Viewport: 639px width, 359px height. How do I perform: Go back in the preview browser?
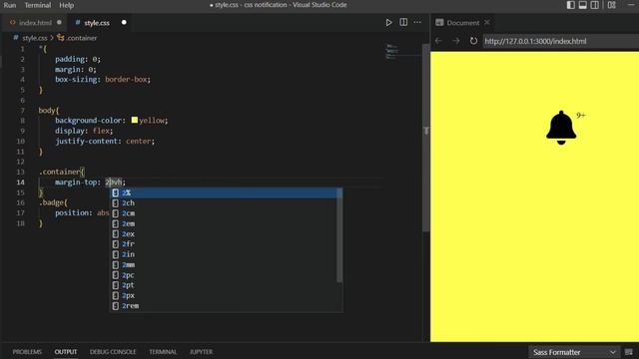tap(438, 41)
